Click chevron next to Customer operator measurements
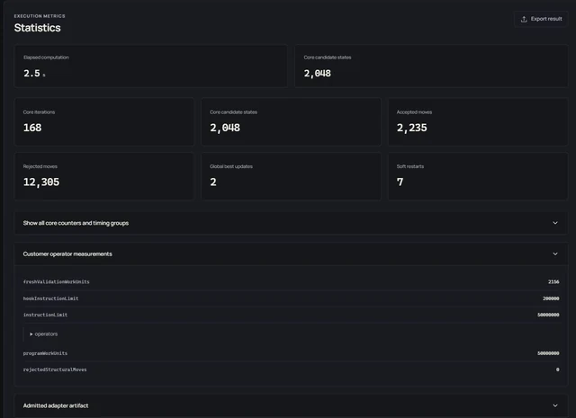The image size is (576, 418). coord(555,254)
